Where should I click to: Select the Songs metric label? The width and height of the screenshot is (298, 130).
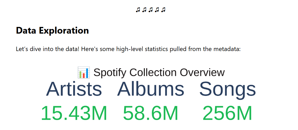(228, 89)
